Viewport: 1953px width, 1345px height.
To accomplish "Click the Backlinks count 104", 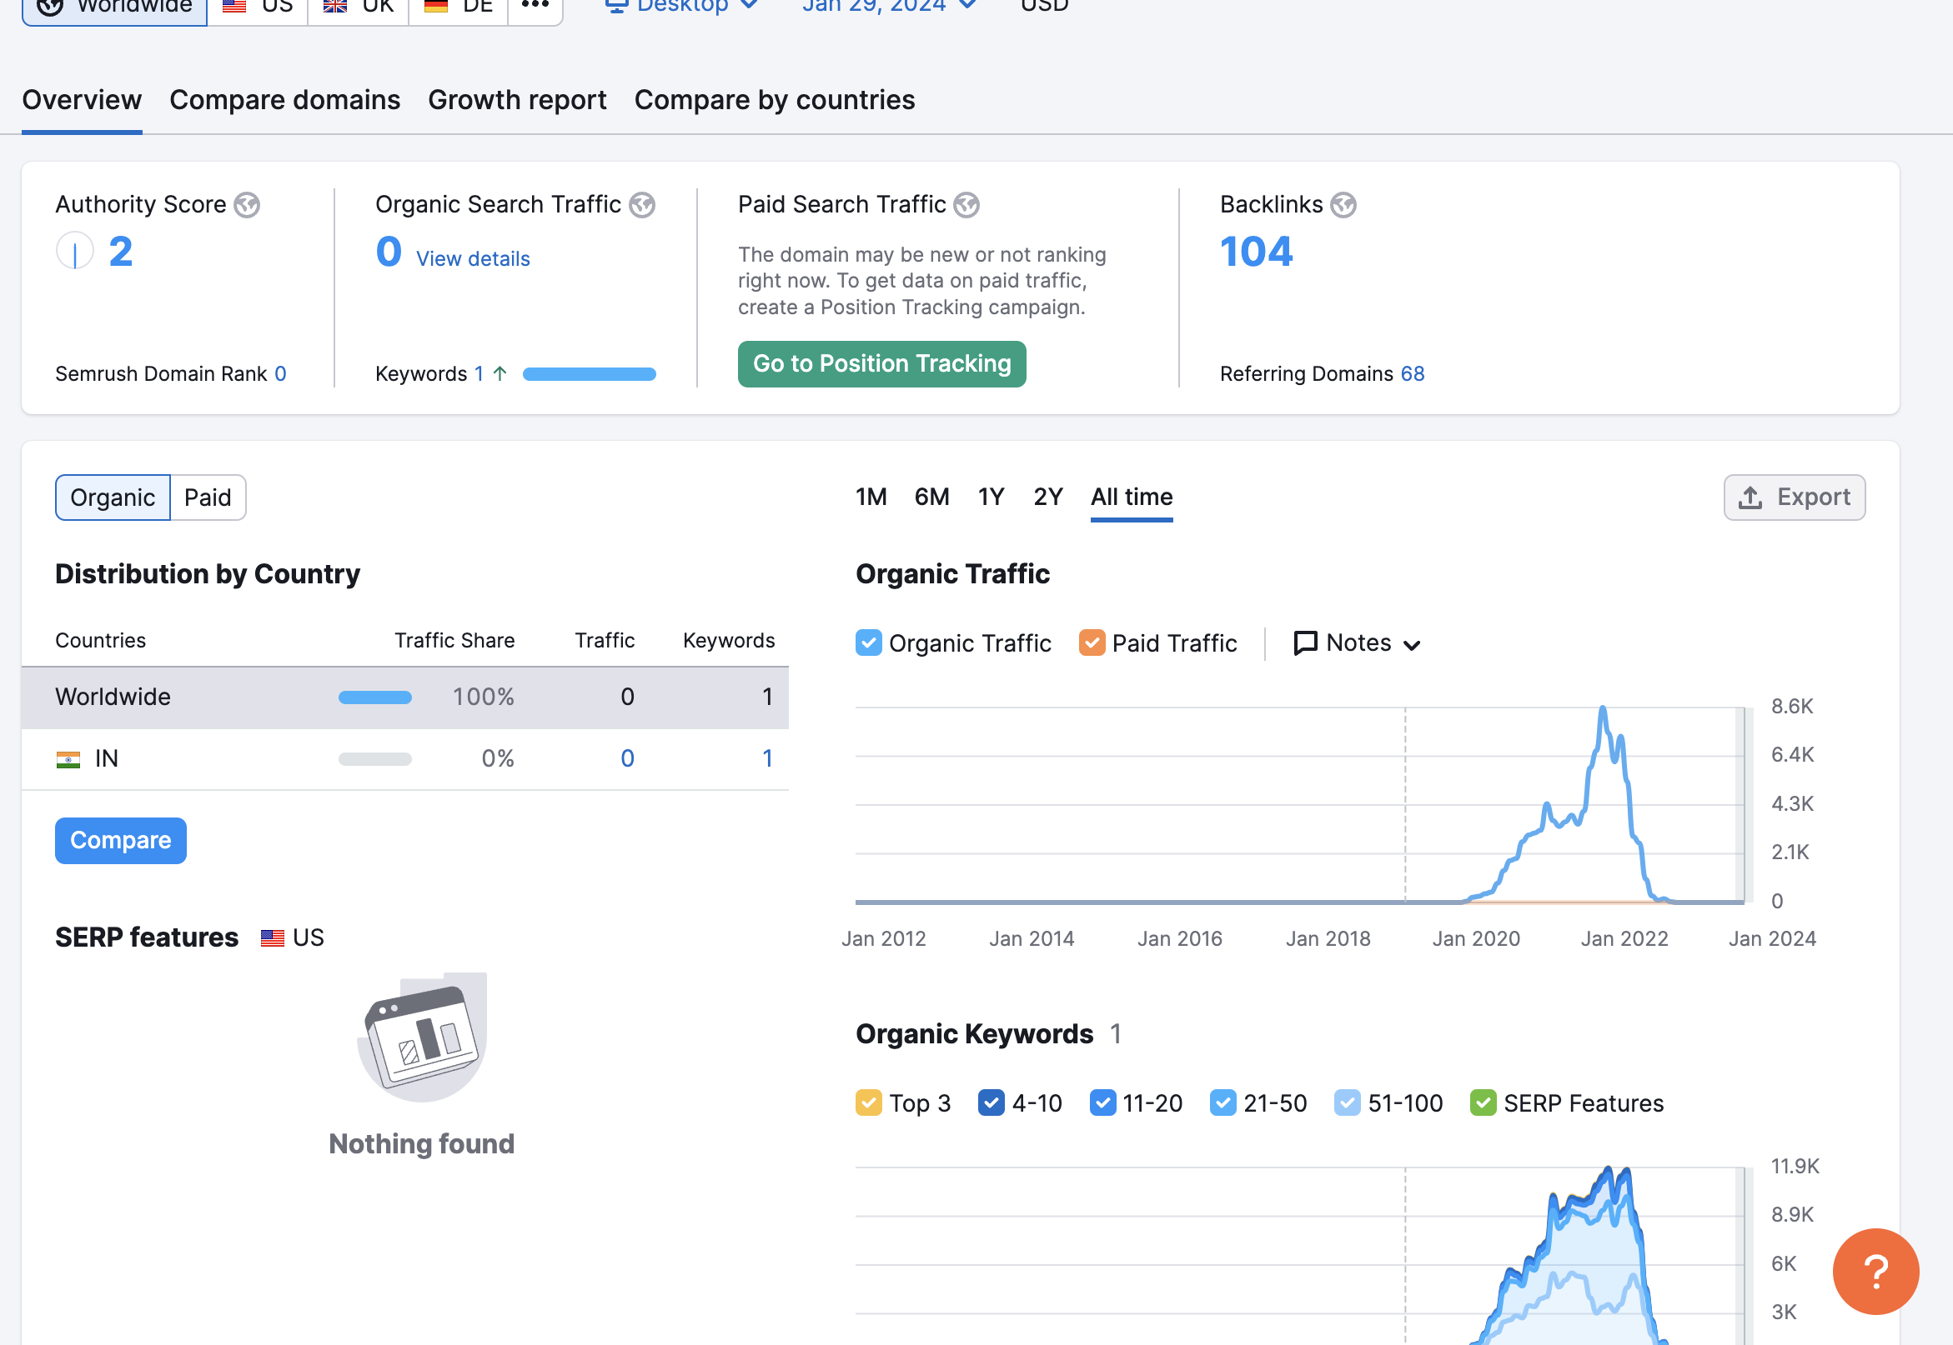I will (1257, 251).
